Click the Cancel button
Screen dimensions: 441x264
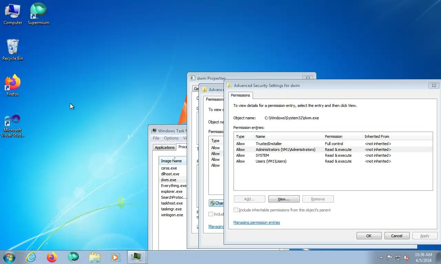pyautogui.click(x=397, y=236)
